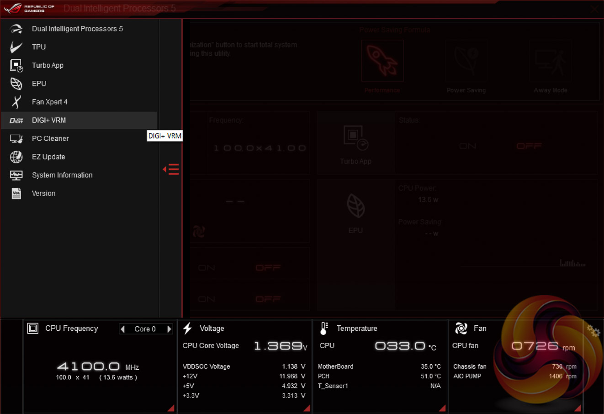Click the Fan panel icon
Image resolution: width=604 pixels, height=414 pixels.
pos(461,328)
